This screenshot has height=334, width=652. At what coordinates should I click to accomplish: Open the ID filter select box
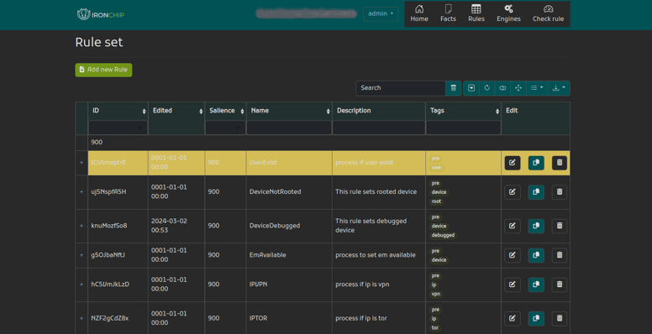tap(118, 128)
